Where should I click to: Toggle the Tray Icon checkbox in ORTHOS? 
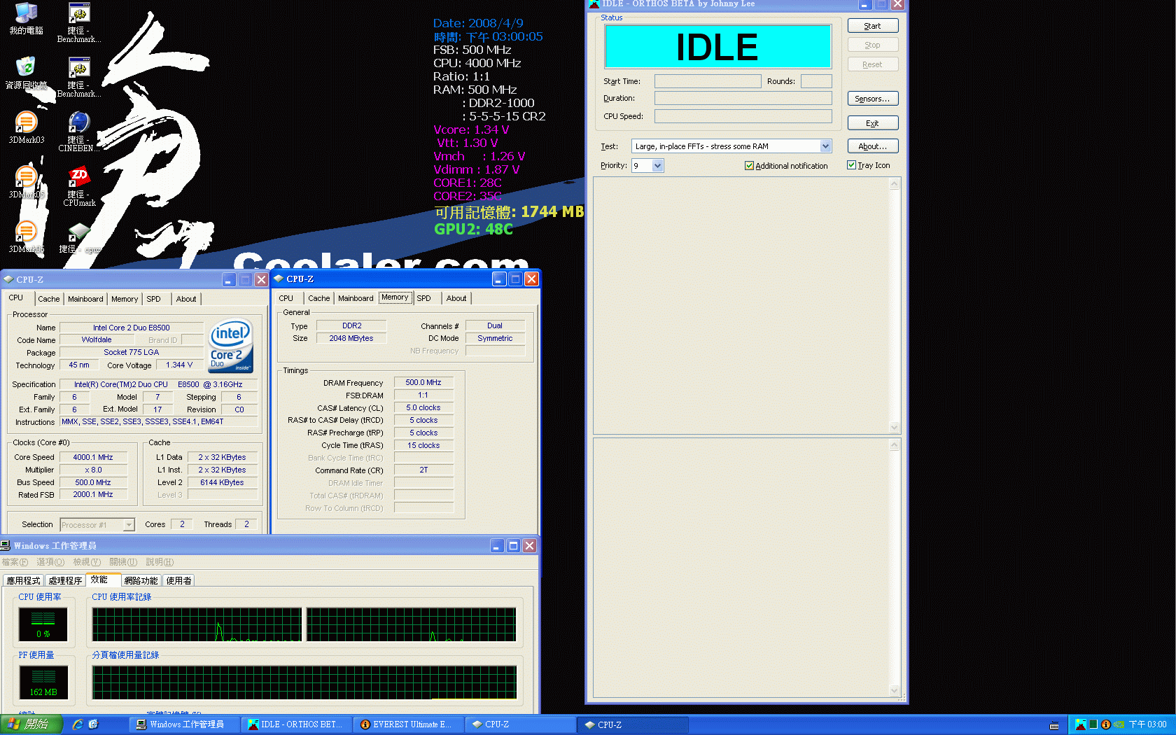tap(851, 165)
